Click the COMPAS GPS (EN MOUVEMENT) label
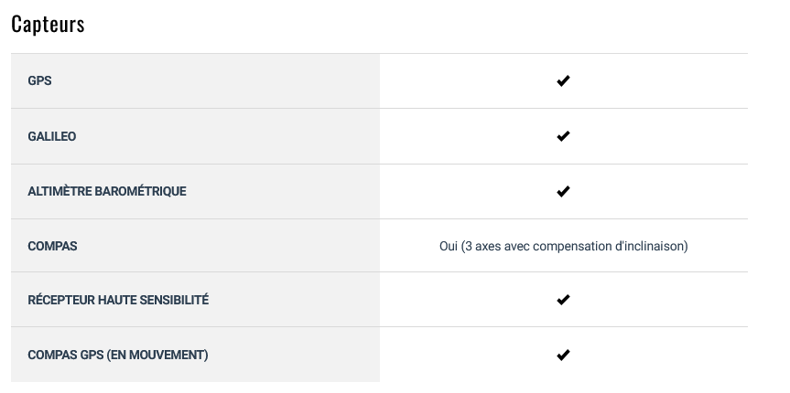This screenshot has width=790, height=393. (118, 355)
